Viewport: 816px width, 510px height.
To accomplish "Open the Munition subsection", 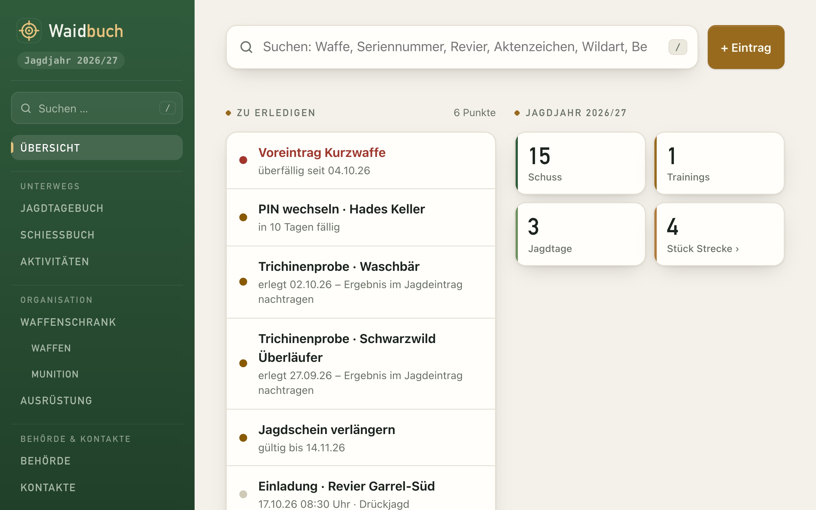I will coord(55,374).
